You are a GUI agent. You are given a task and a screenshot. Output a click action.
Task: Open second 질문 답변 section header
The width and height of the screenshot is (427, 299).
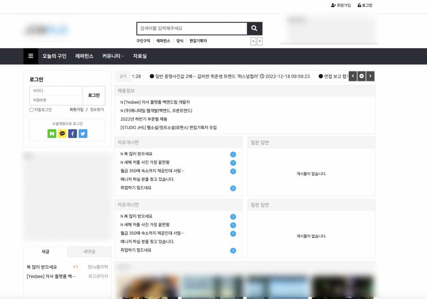pos(260,205)
